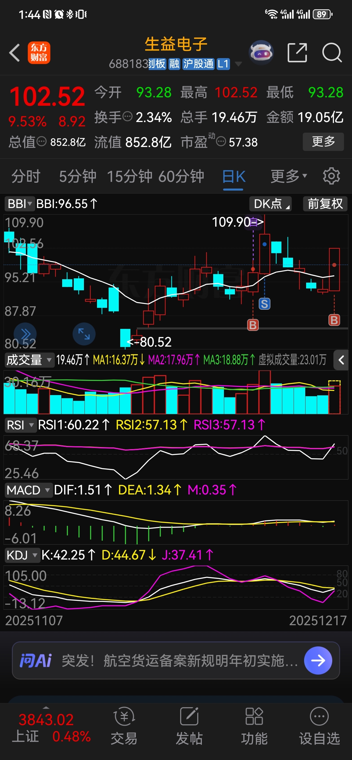
Task: Tap the share export icon
Action: pyautogui.click(x=297, y=53)
